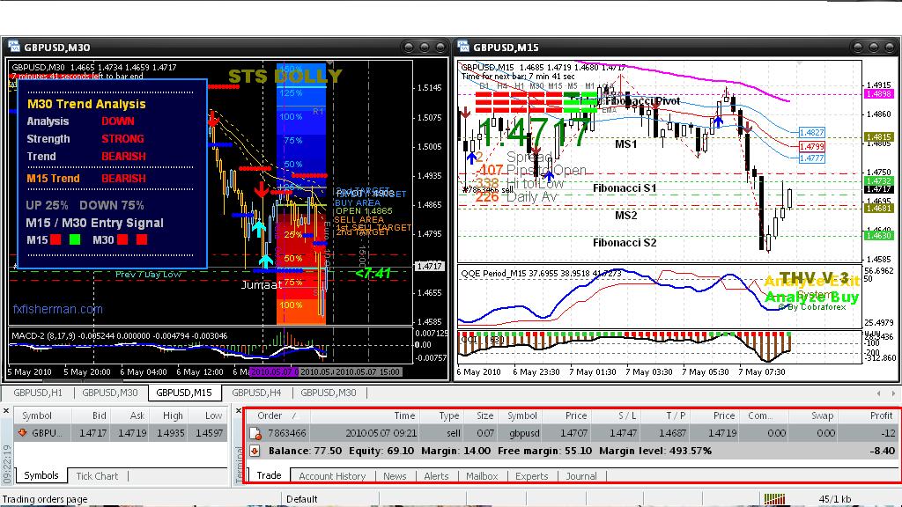This screenshot has width=902, height=507.
Task: Open the Experts tab
Action: click(x=531, y=476)
